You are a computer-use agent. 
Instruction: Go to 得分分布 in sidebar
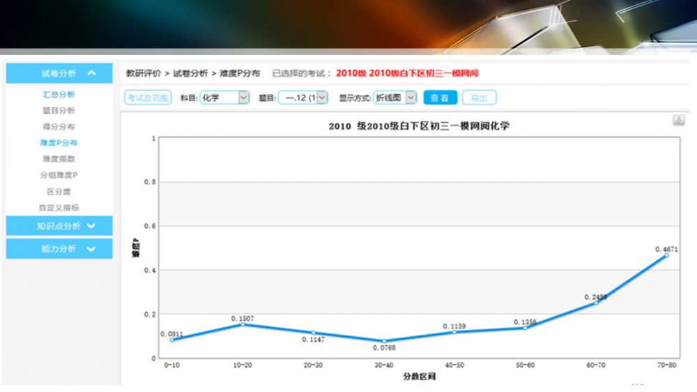pyautogui.click(x=59, y=126)
